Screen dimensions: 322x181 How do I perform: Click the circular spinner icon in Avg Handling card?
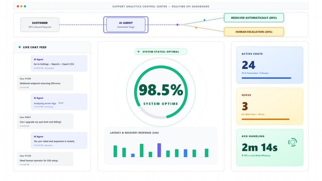293,142
